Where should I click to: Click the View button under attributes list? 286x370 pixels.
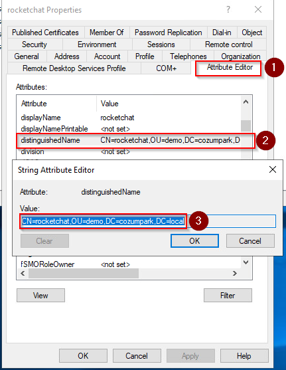click(x=40, y=296)
